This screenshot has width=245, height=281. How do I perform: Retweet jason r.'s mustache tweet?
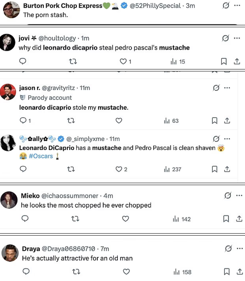coord(71,121)
